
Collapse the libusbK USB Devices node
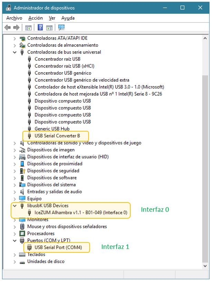pyautogui.click(x=15, y=206)
